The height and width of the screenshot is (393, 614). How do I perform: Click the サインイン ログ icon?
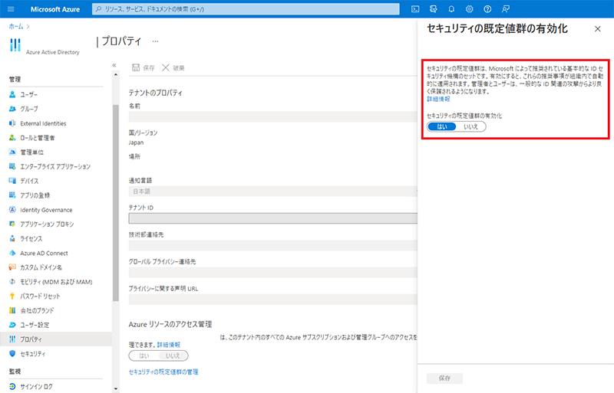[12, 386]
